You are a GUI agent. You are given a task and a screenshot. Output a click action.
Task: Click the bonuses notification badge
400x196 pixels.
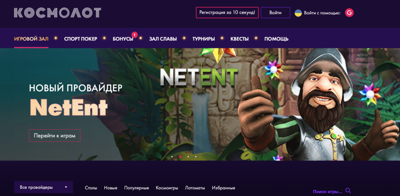coord(135,34)
